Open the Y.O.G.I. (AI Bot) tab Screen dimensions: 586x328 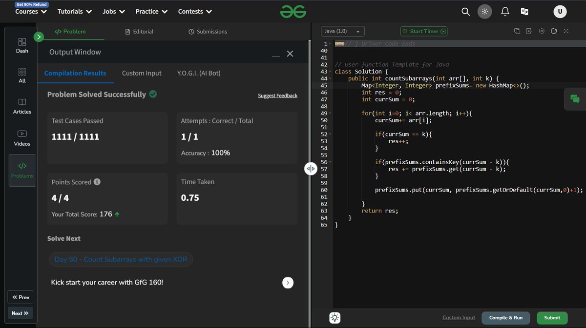(199, 73)
